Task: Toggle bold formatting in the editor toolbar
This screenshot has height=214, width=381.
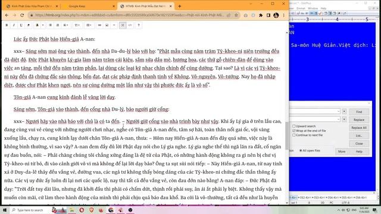Action: [7, 25]
